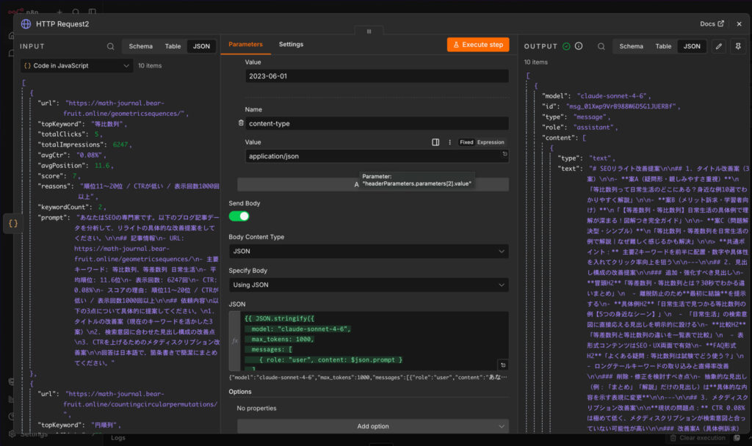752x446 pixels.
Task: Select Schema view in OUTPUT panel
Action: pos(631,46)
